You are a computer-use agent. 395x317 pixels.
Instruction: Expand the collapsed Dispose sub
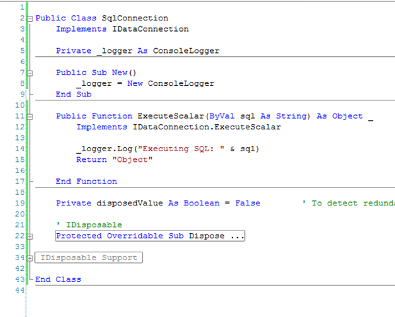tap(30, 236)
